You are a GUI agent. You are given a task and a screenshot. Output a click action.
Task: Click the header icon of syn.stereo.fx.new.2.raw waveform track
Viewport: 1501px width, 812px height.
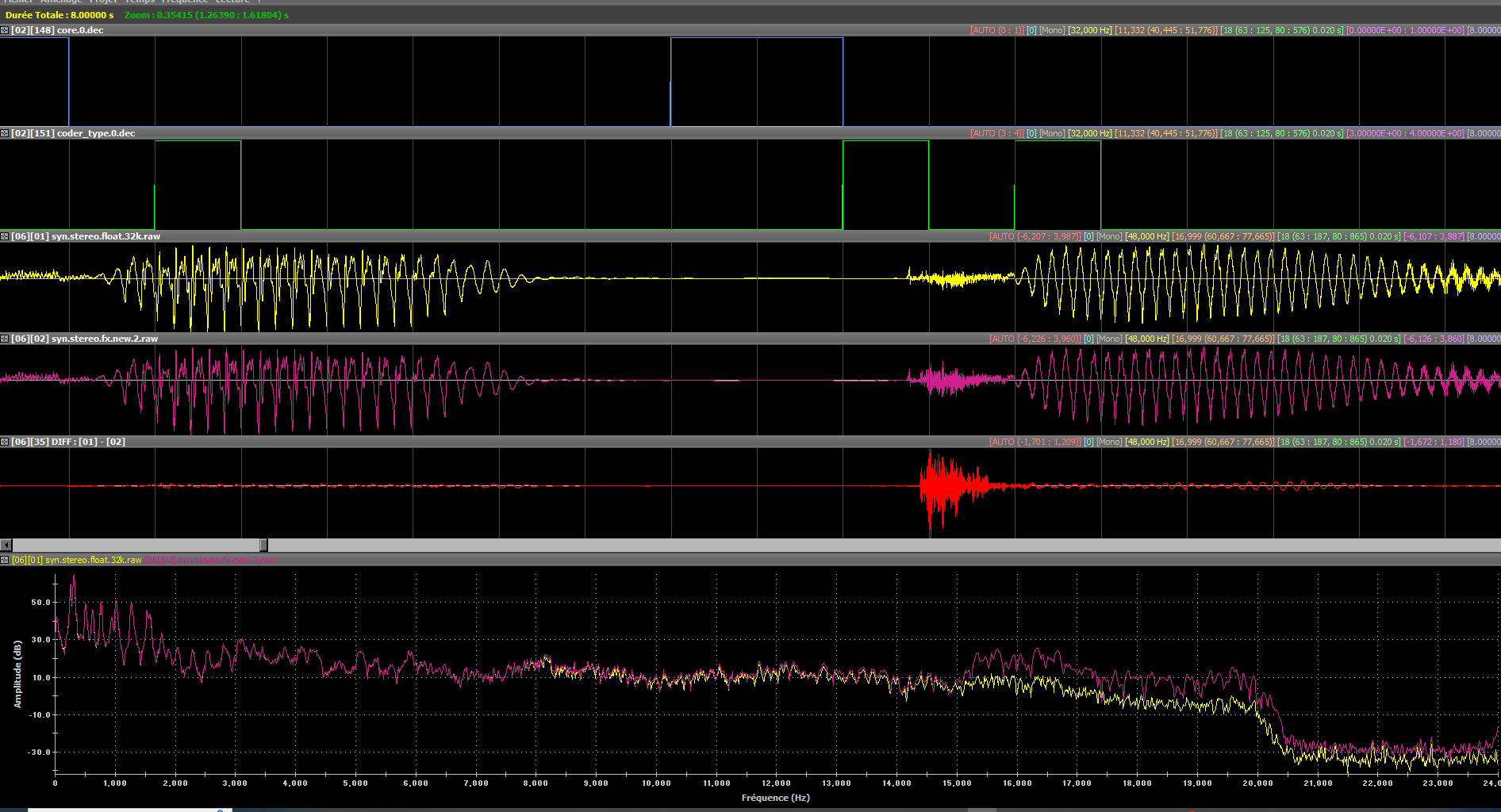(x=5, y=339)
